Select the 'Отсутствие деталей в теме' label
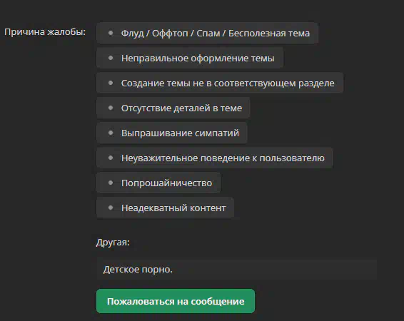Image resolution: width=404 pixels, height=321 pixels. coord(181,108)
